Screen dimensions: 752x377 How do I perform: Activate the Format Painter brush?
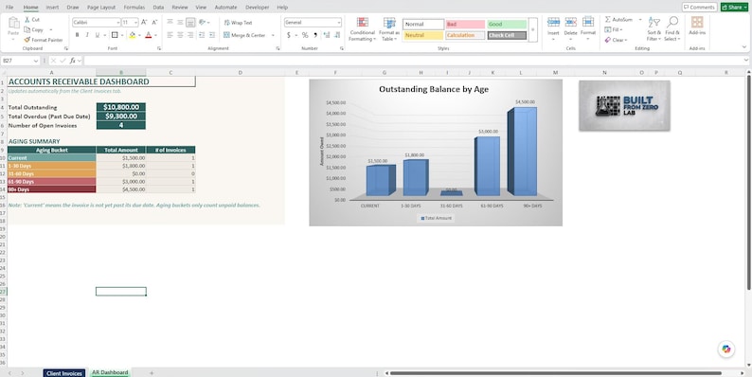pyautogui.click(x=27, y=40)
